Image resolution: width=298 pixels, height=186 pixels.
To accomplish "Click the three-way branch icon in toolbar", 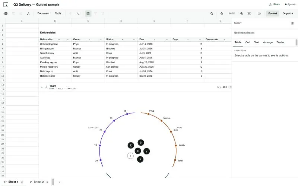I will 28,13.
